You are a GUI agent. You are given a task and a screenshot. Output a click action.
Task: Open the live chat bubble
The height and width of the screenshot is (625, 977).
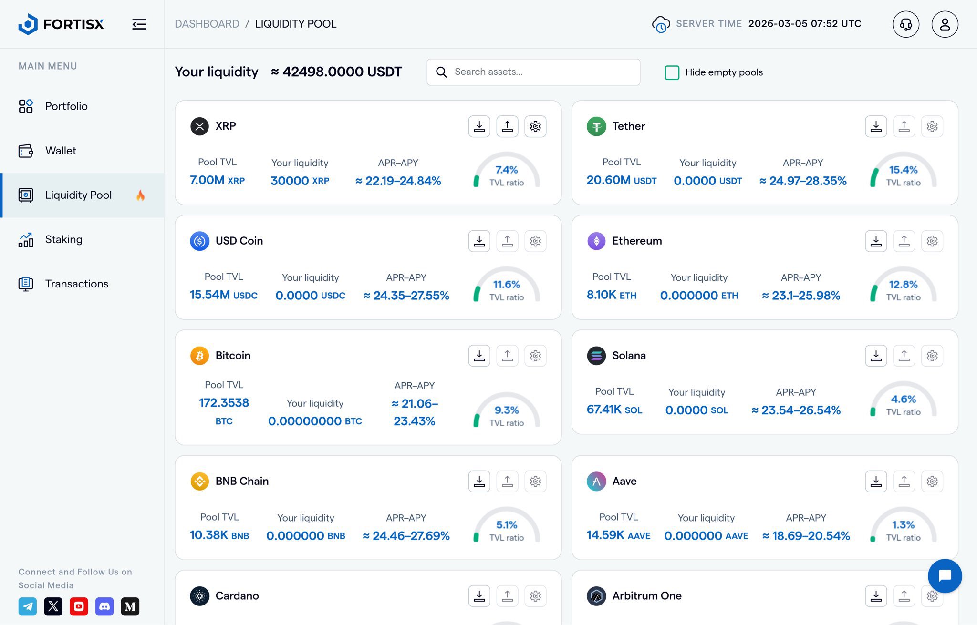[x=945, y=575]
